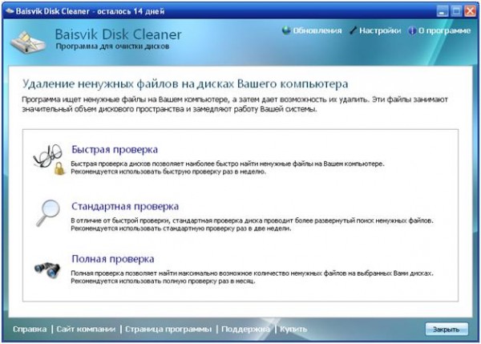This screenshot has width=481, height=344.
Task: Click the title bar application icon
Action: pyautogui.click(x=10, y=11)
